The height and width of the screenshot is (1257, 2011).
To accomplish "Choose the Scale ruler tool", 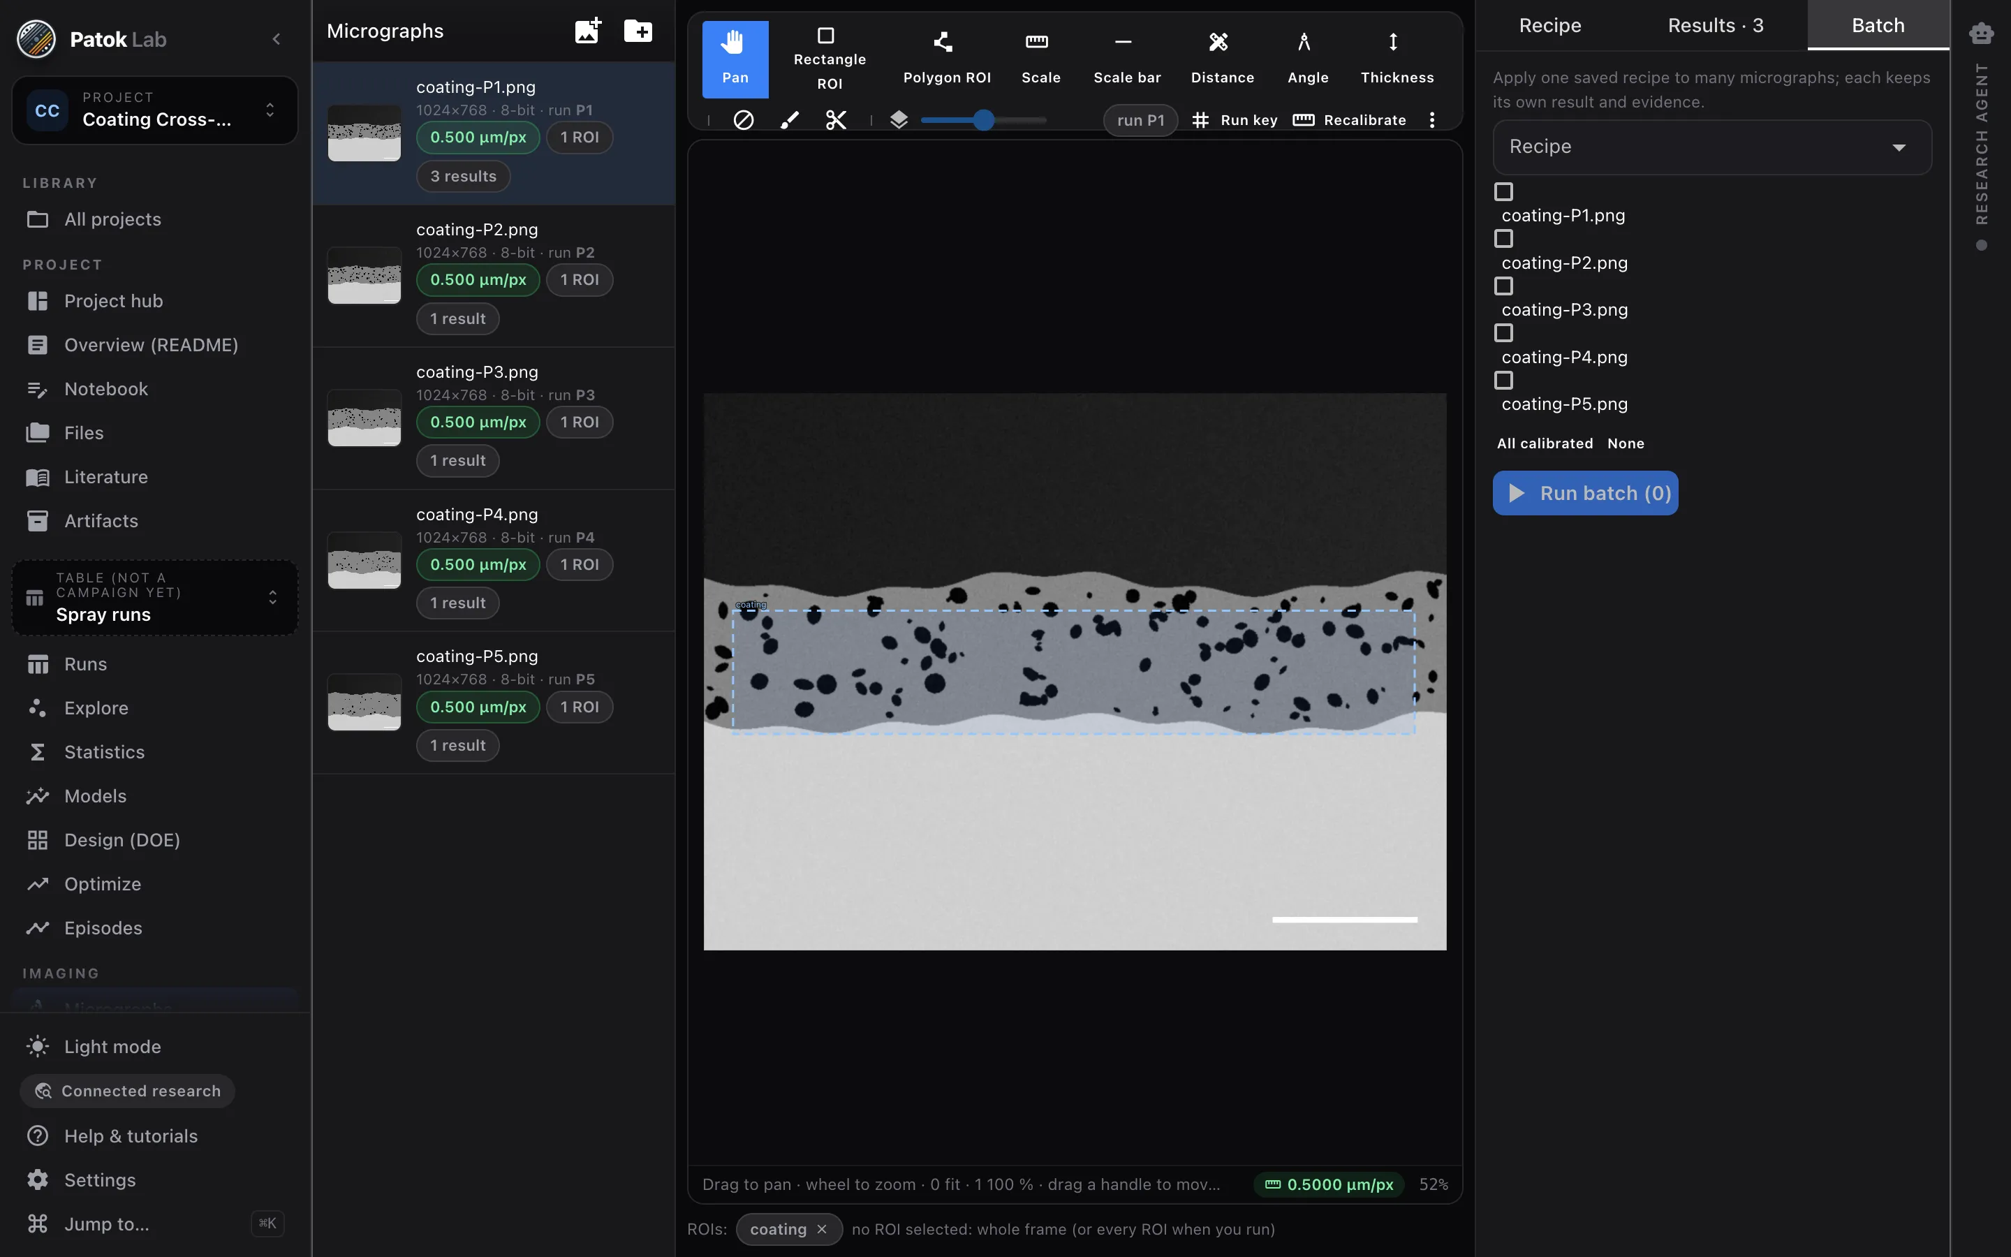I will [x=1040, y=58].
